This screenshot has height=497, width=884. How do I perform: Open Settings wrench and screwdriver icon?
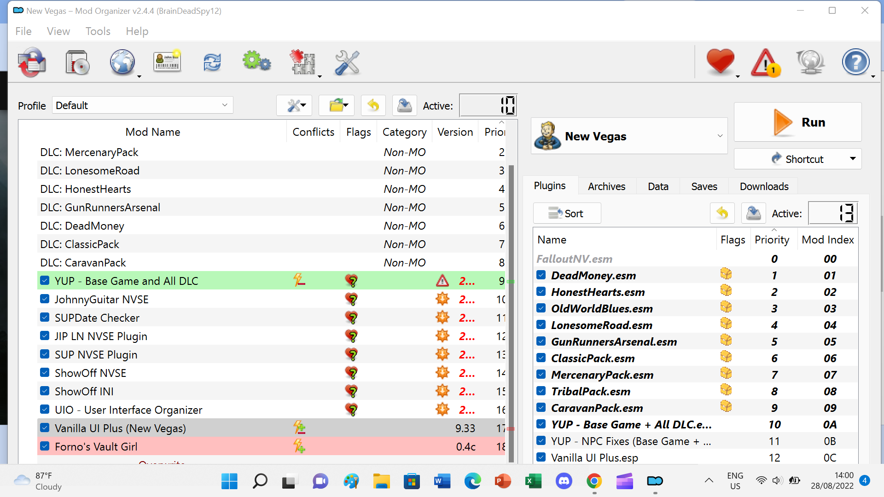(347, 63)
